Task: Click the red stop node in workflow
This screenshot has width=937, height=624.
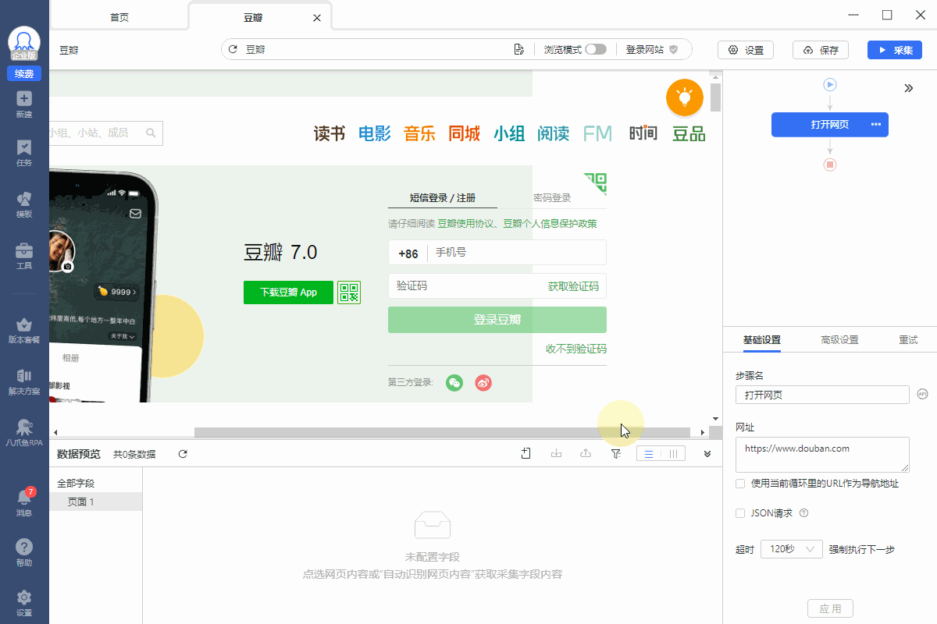Action: coord(830,165)
